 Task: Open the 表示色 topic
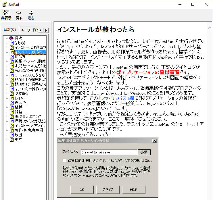pos(20,103)
